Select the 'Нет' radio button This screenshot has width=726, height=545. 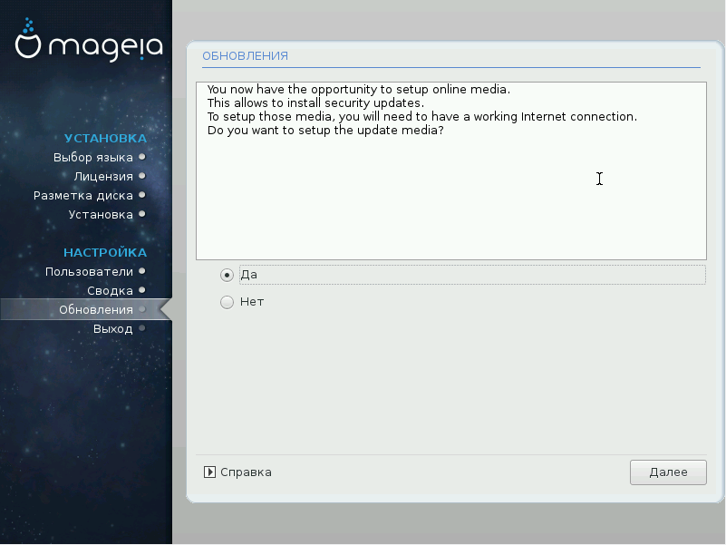(227, 302)
